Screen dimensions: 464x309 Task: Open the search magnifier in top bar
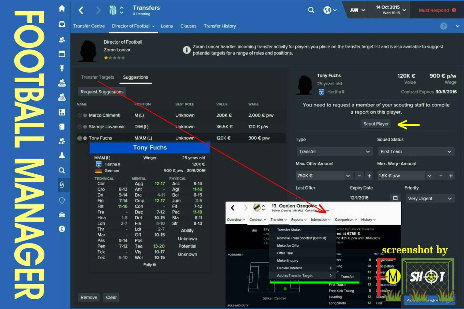(311, 10)
